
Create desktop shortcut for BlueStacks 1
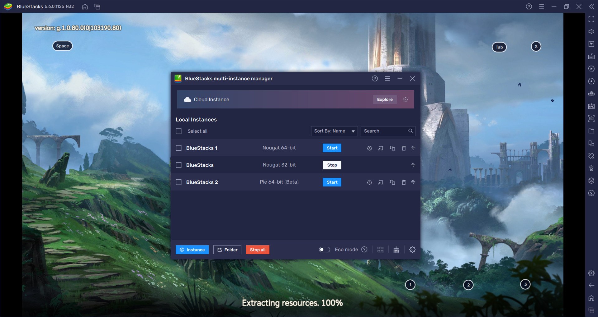click(381, 148)
